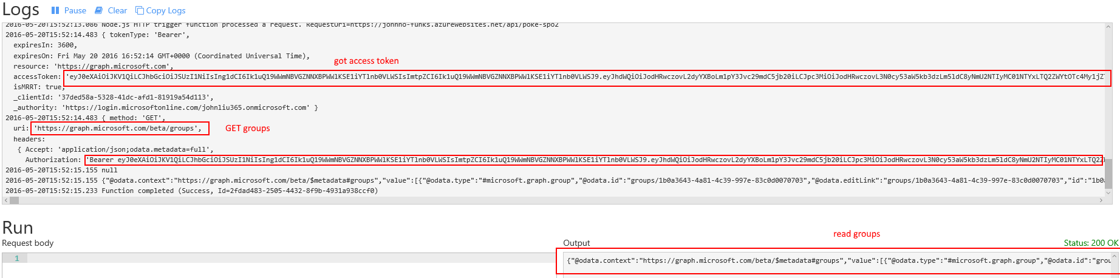The height and width of the screenshot is (278, 1120).
Task: Click the Copy Logs clipboard icon
Action: (x=140, y=10)
